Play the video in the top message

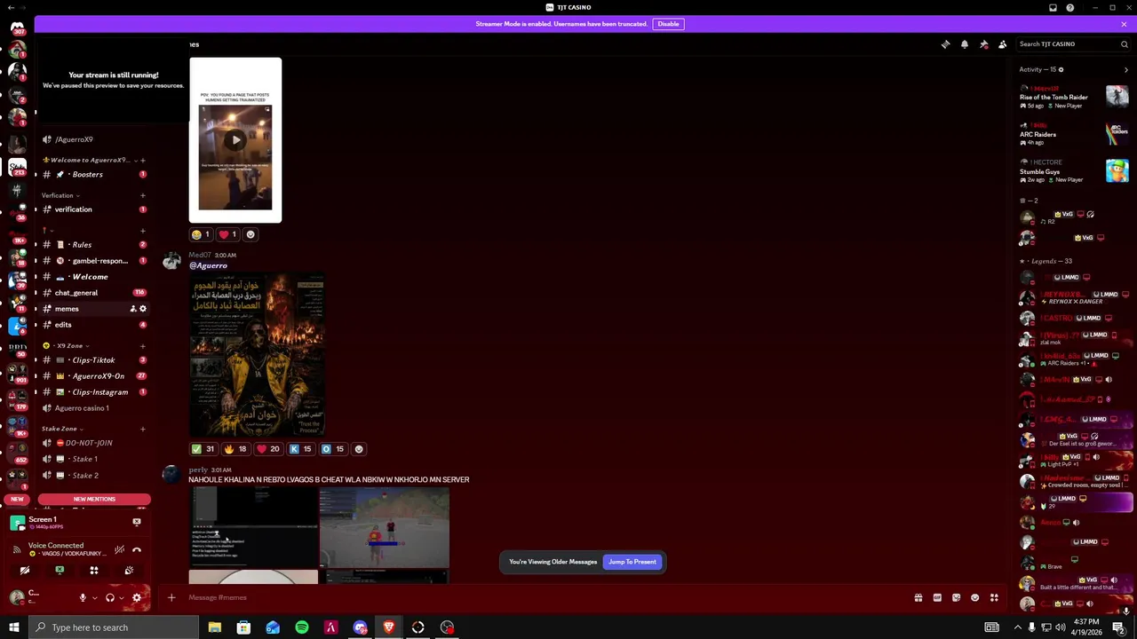(235, 139)
